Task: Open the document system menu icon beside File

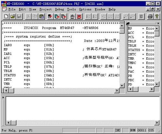Action: tap(5, 9)
